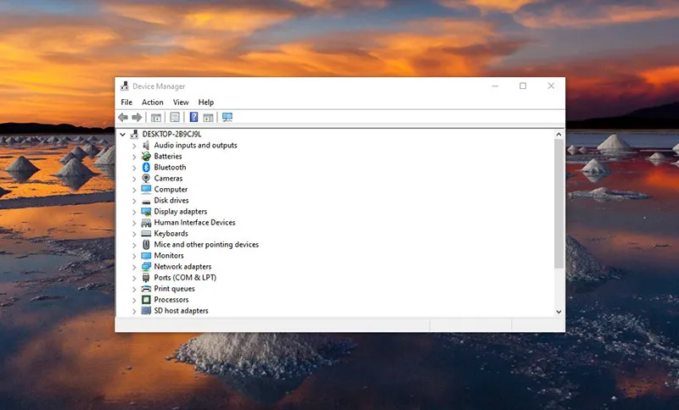
Task: Click the Cameras webcam icon
Action: 146,178
